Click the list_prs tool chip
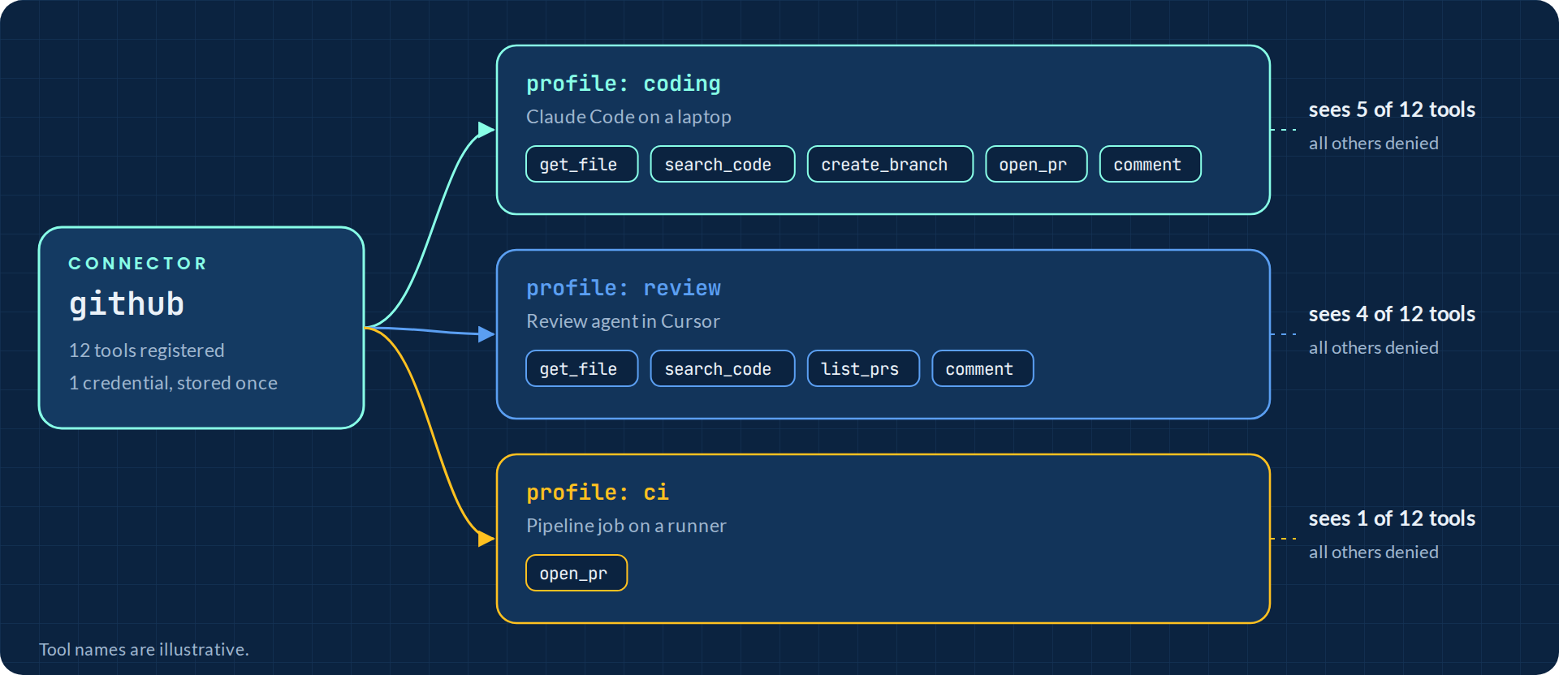1559x675 pixels. [x=863, y=368]
